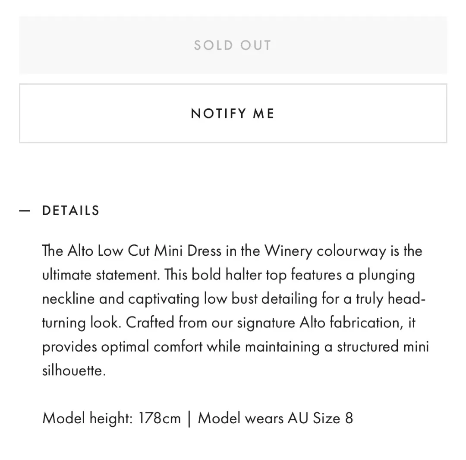Image resolution: width=466 pixels, height=460 pixels.
Task: Select the DETAILS heading text
Action: (x=71, y=210)
